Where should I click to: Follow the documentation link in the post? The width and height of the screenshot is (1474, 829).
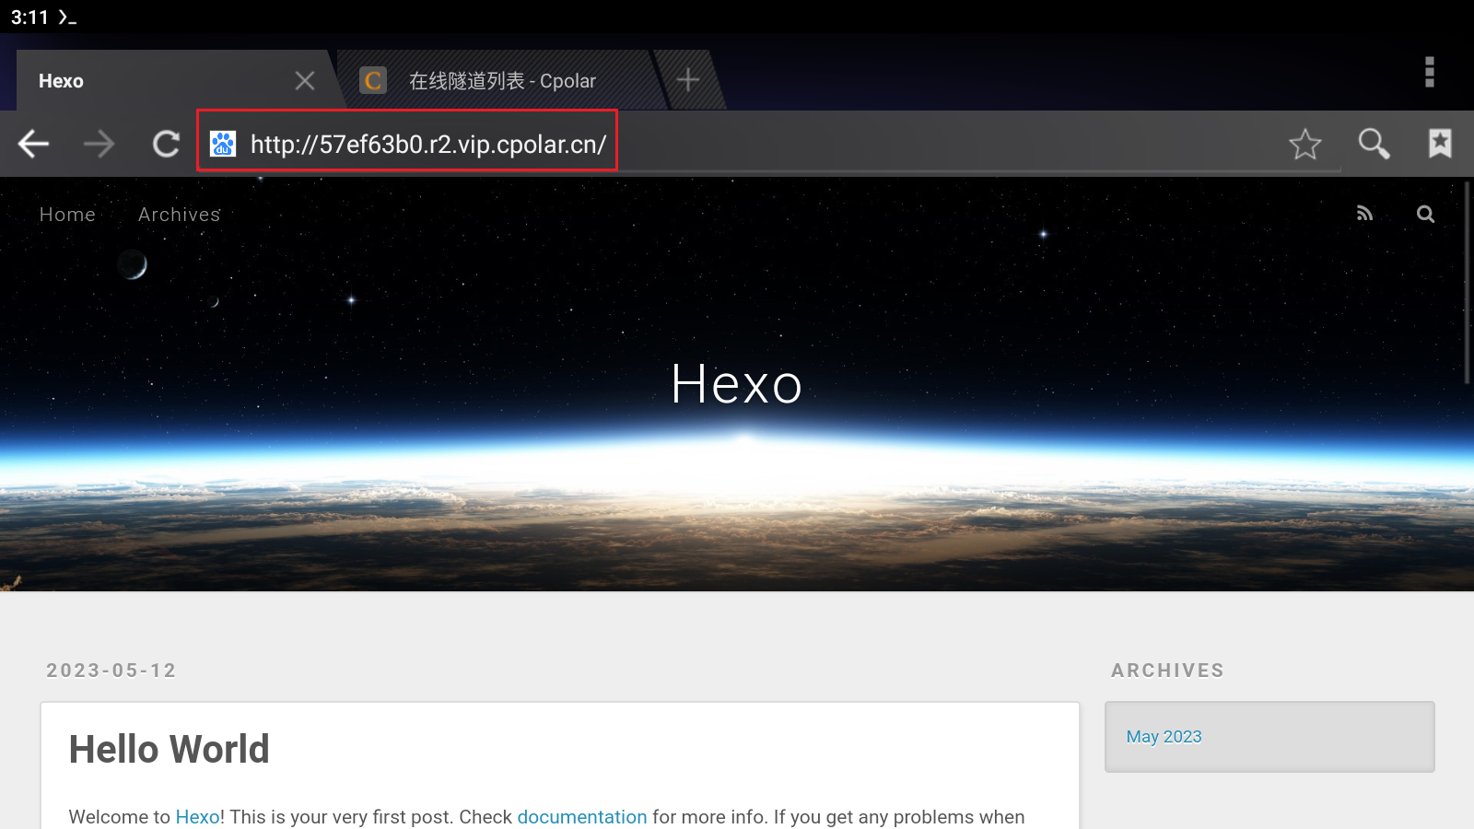[582, 817]
